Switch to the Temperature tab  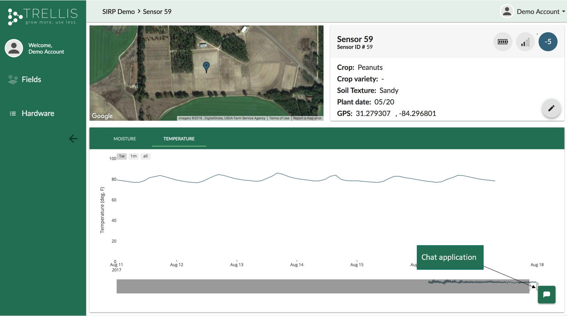(179, 139)
